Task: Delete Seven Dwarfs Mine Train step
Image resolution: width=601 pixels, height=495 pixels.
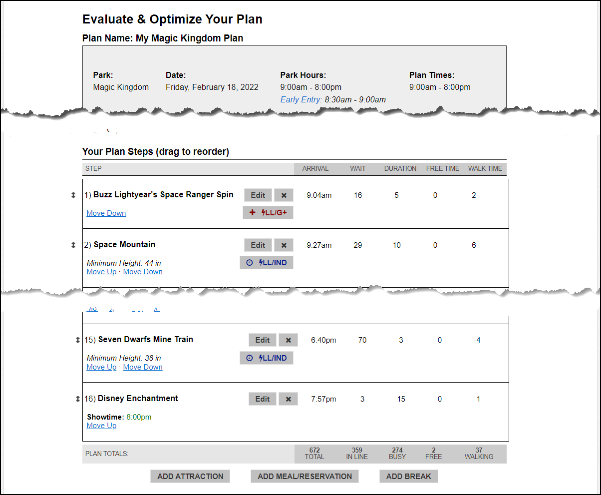Action: (288, 340)
